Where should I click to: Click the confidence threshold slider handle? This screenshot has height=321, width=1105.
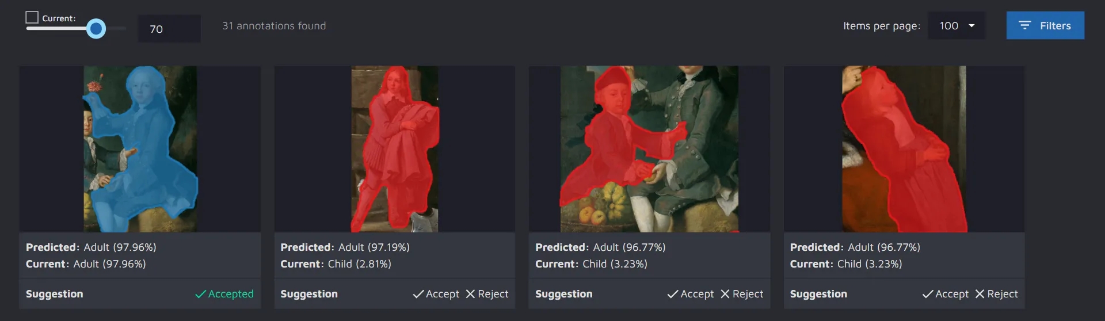tap(96, 28)
